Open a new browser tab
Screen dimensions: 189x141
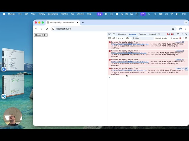tap(83, 22)
